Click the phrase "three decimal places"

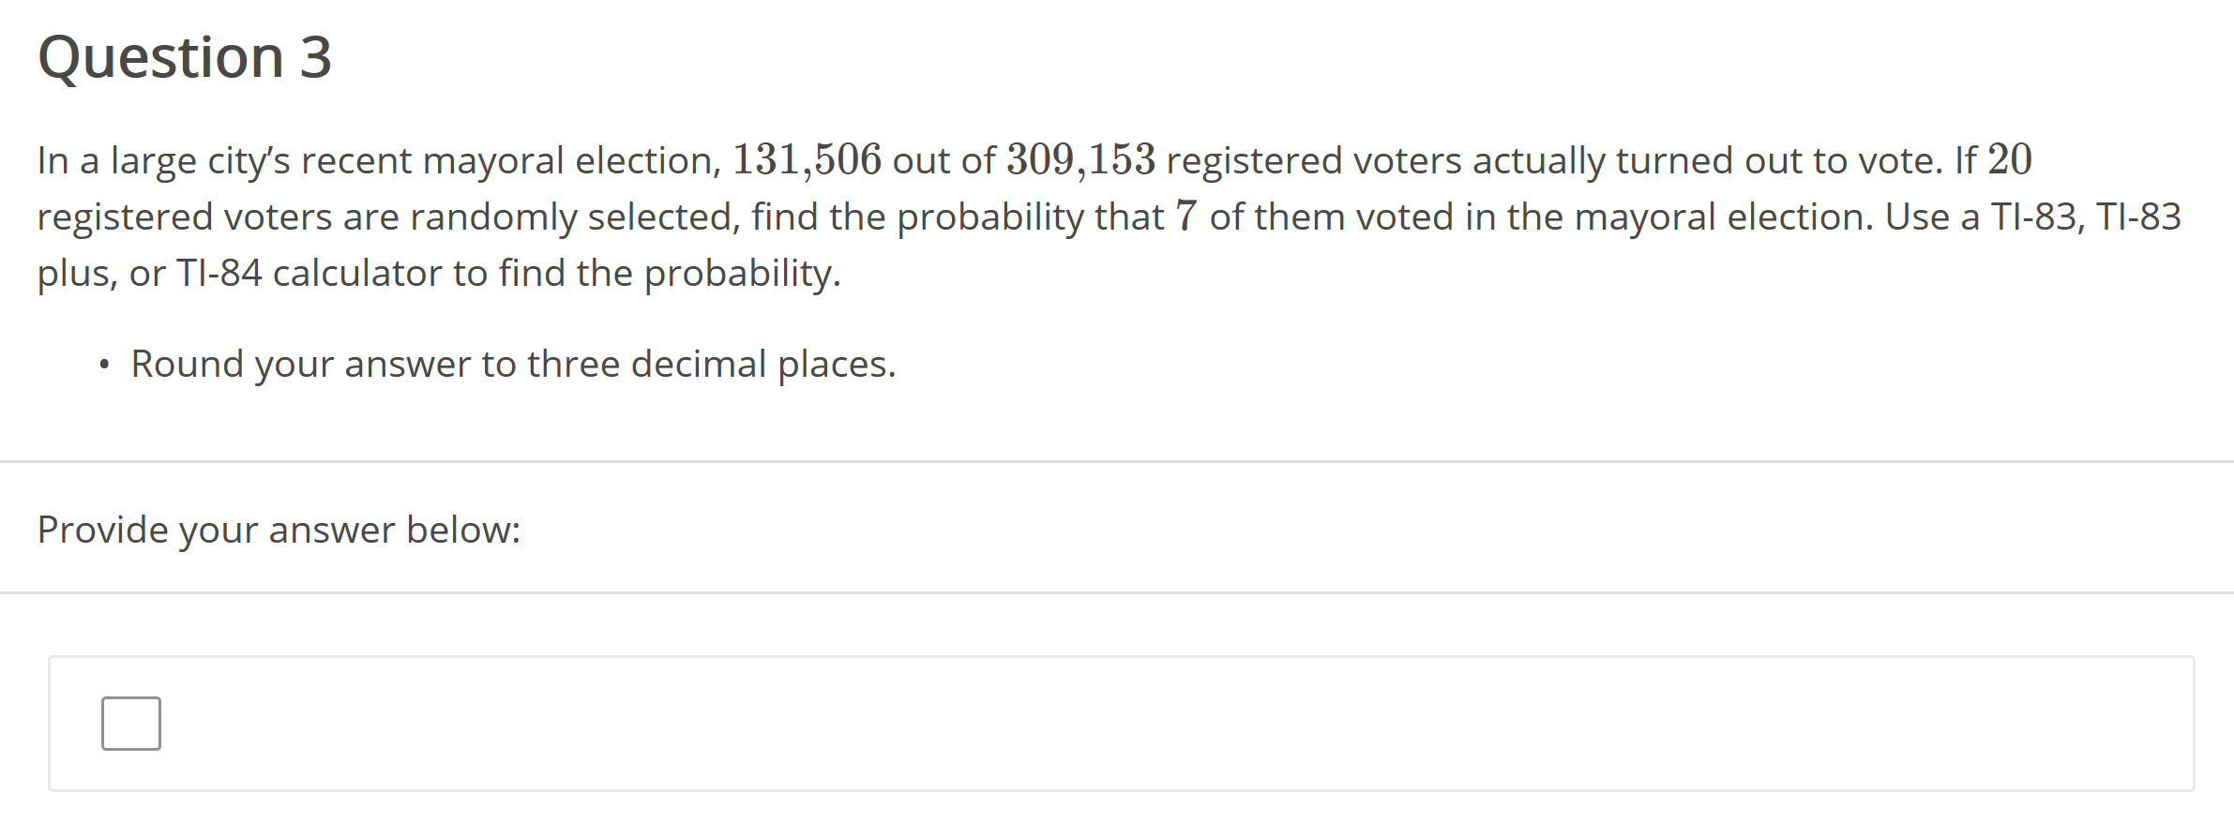point(711,364)
